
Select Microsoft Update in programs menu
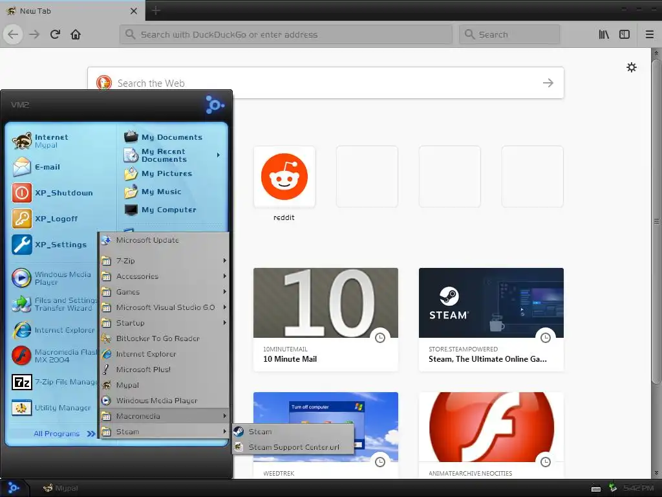tap(165, 240)
